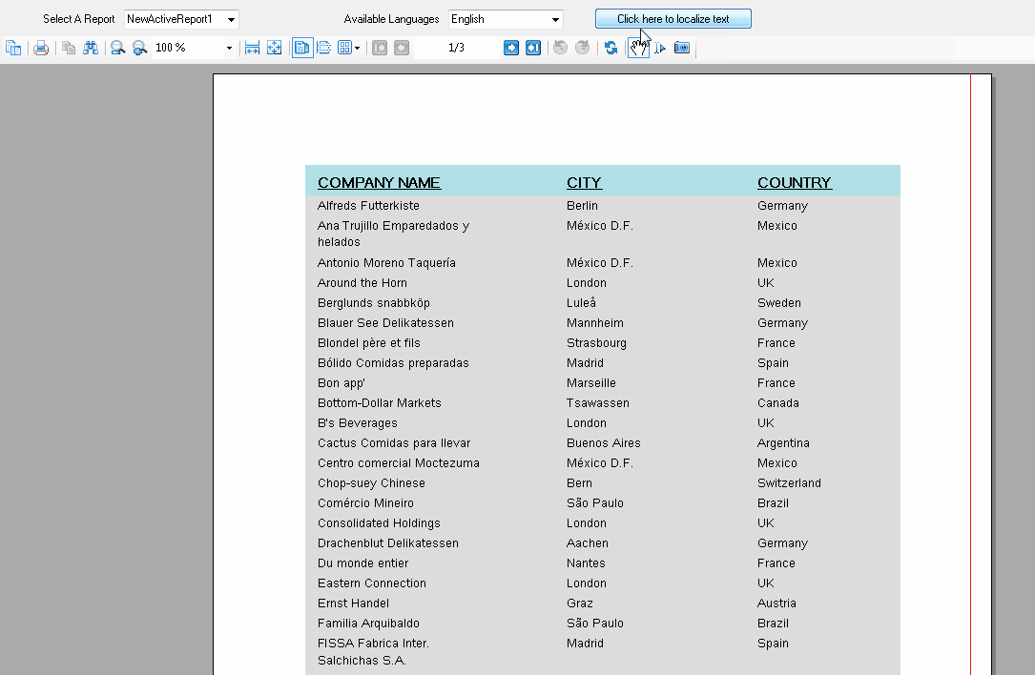Go to the next page
The image size is (1035, 675).
click(511, 48)
